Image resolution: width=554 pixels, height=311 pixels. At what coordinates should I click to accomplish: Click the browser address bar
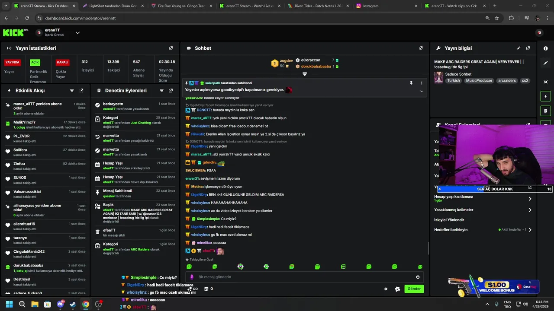click(x=260, y=18)
